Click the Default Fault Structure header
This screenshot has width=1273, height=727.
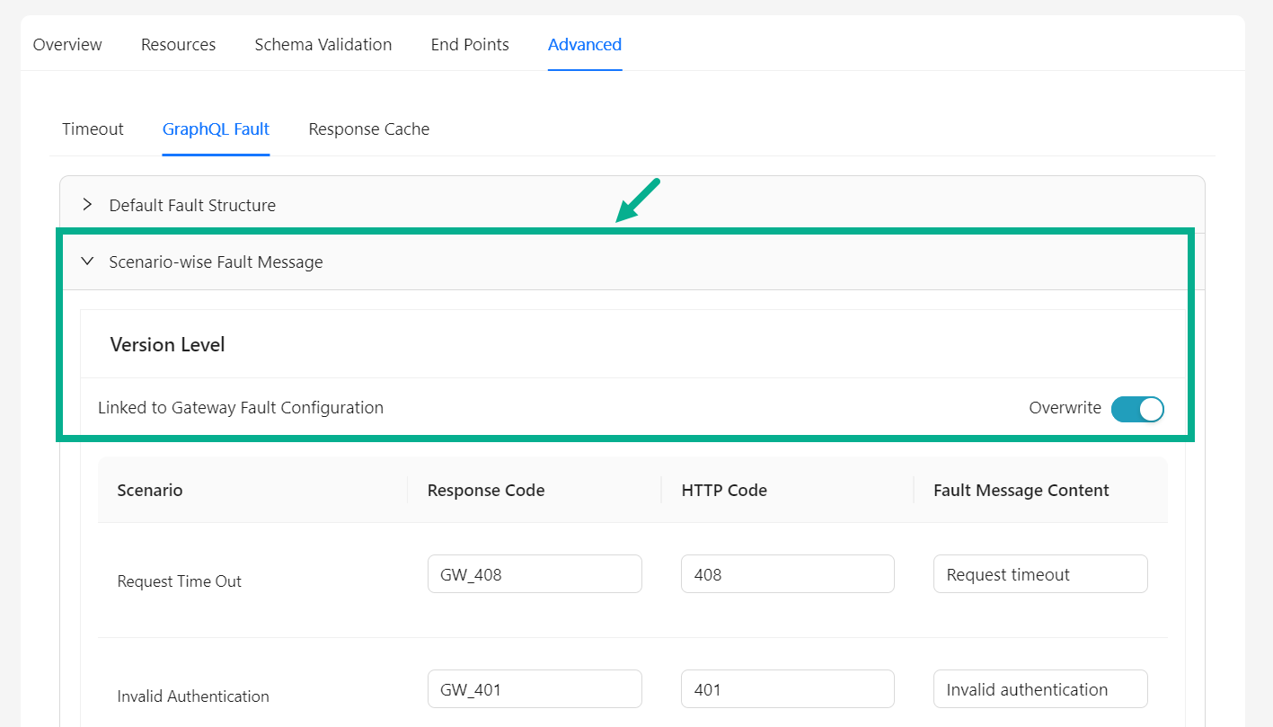click(192, 206)
